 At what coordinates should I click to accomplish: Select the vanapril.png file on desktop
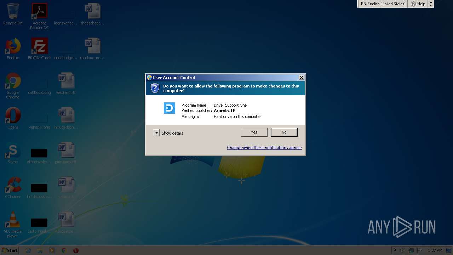click(x=39, y=121)
